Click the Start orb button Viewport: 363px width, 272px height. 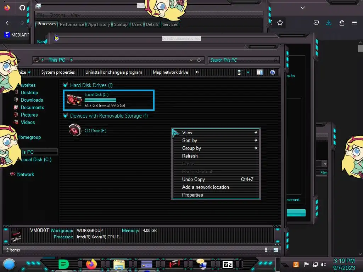(x=9, y=264)
